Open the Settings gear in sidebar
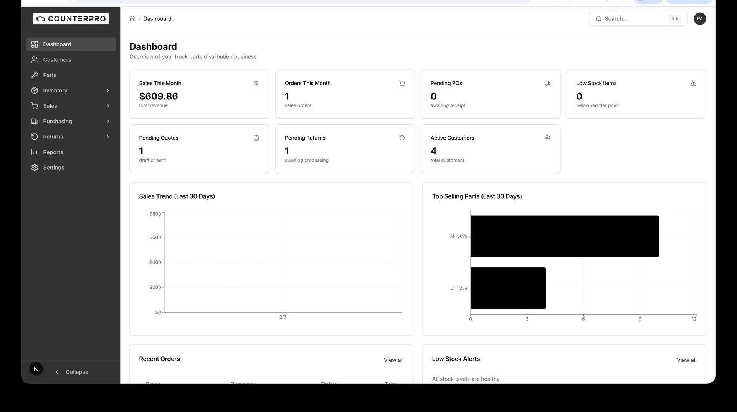Image resolution: width=737 pixels, height=412 pixels. (35, 167)
